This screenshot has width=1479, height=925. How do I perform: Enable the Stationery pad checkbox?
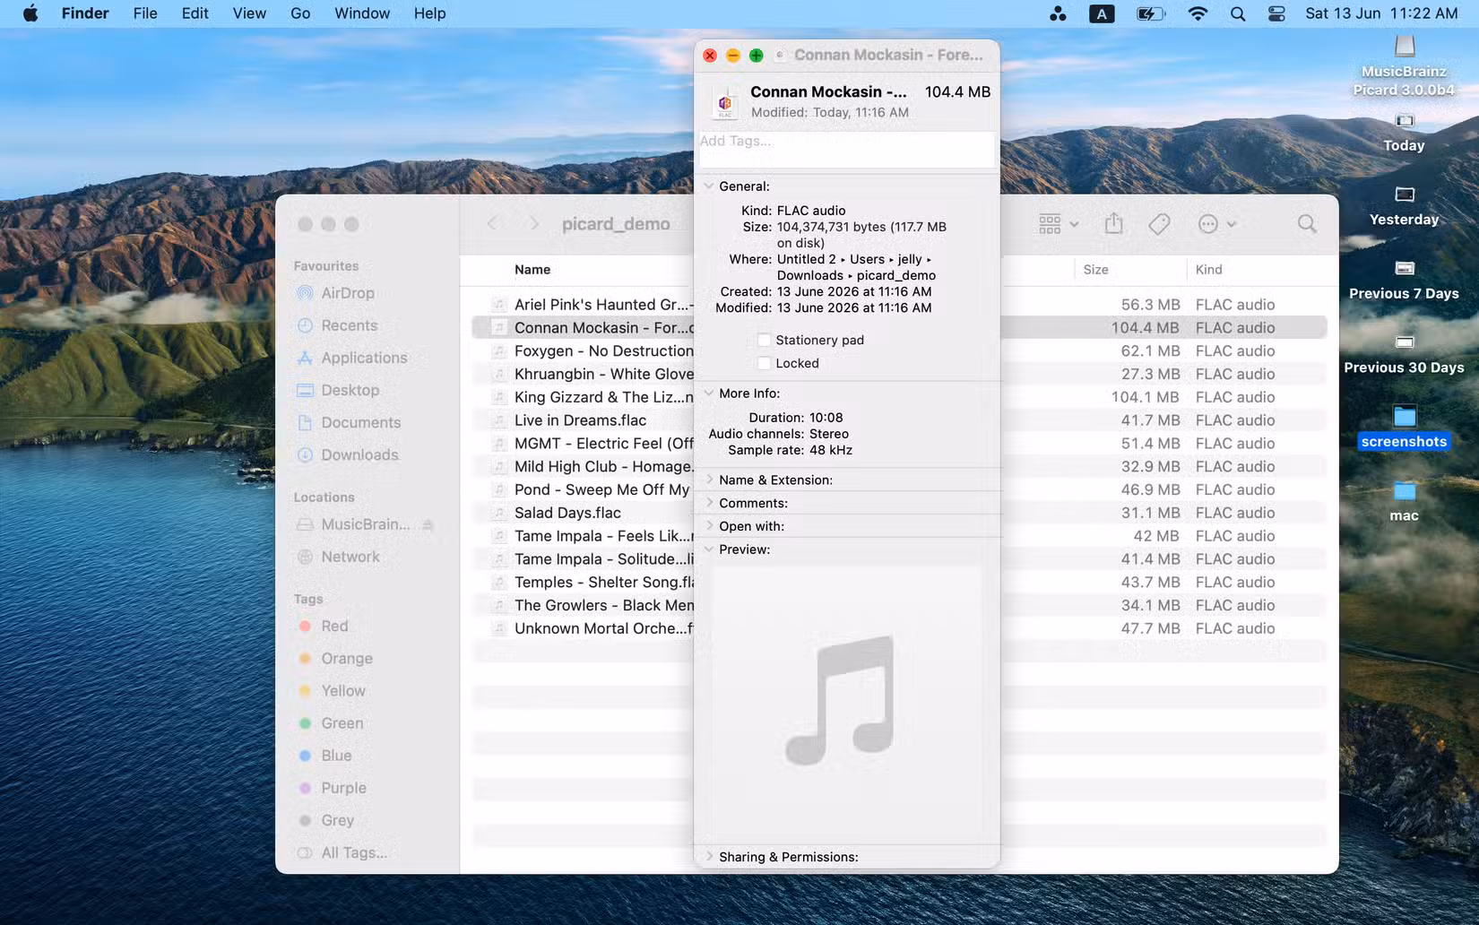click(x=764, y=340)
